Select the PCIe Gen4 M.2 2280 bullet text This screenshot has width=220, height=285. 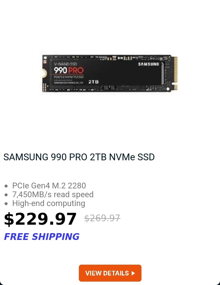click(x=49, y=186)
